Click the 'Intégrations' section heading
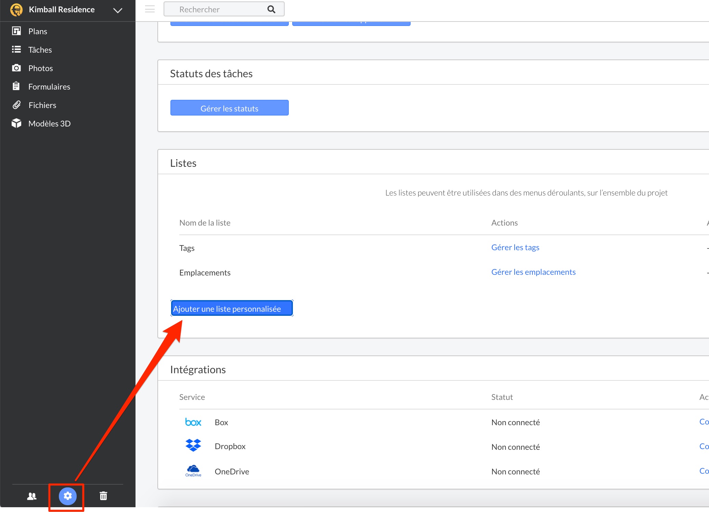709x512 pixels. click(198, 369)
